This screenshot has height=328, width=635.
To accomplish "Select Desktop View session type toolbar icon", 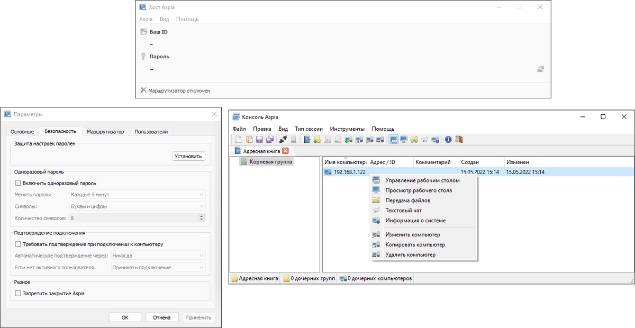I will point(404,140).
